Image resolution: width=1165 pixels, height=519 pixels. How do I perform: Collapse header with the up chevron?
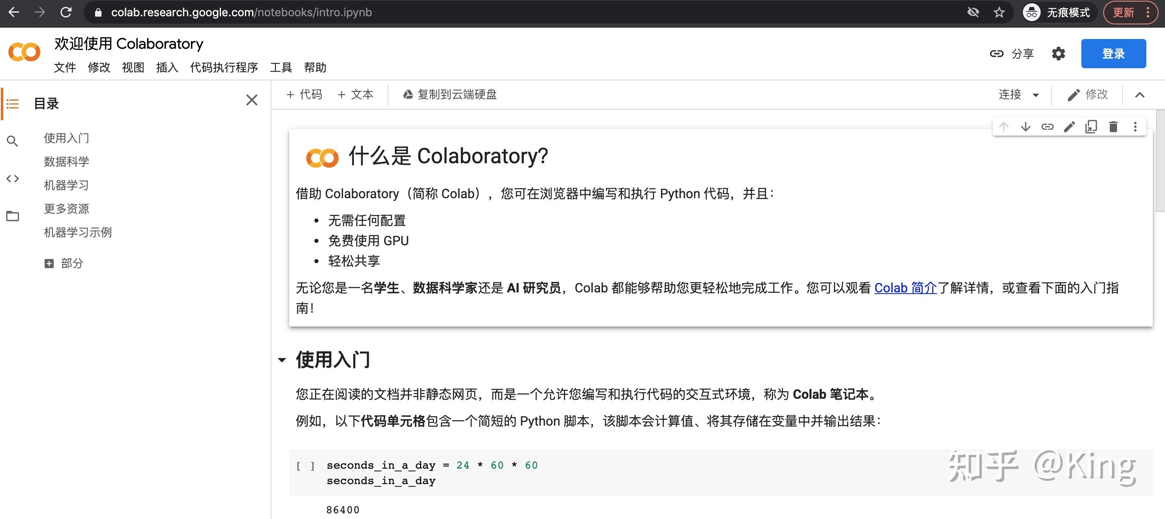[x=1140, y=95]
